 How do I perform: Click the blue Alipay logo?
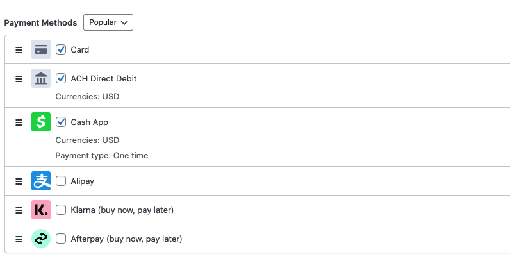pos(41,181)
